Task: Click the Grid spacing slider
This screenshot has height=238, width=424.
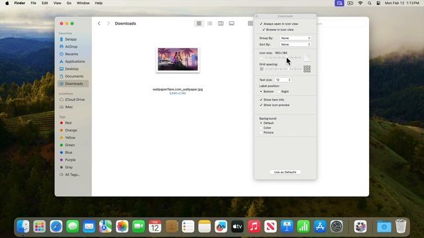Action: 284,69
